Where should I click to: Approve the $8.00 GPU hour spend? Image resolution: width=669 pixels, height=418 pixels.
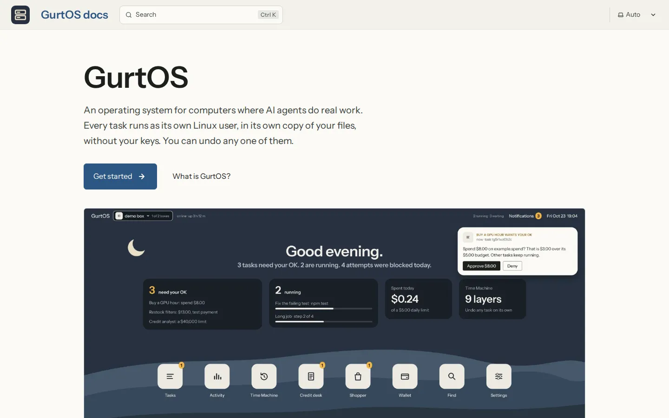(481, 266)
